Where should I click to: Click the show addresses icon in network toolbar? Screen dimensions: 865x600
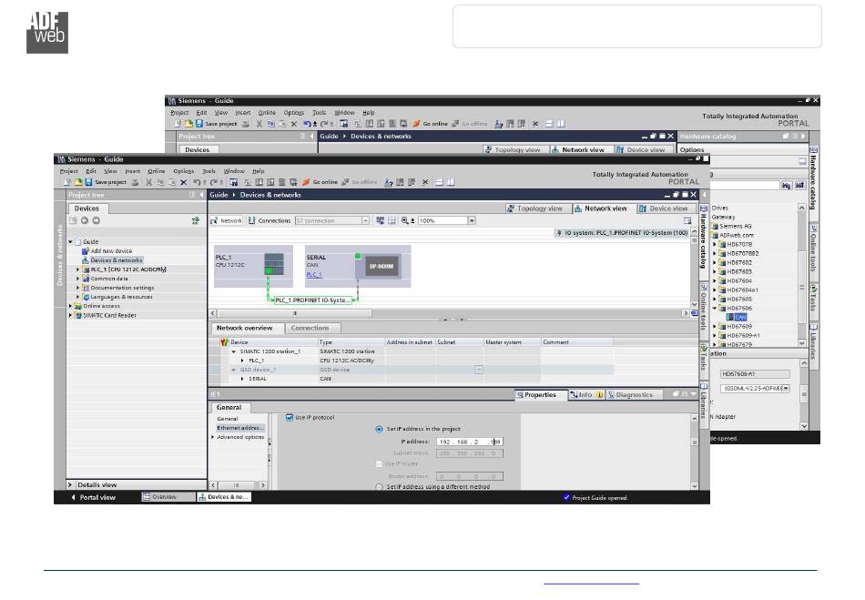(380, 220)
